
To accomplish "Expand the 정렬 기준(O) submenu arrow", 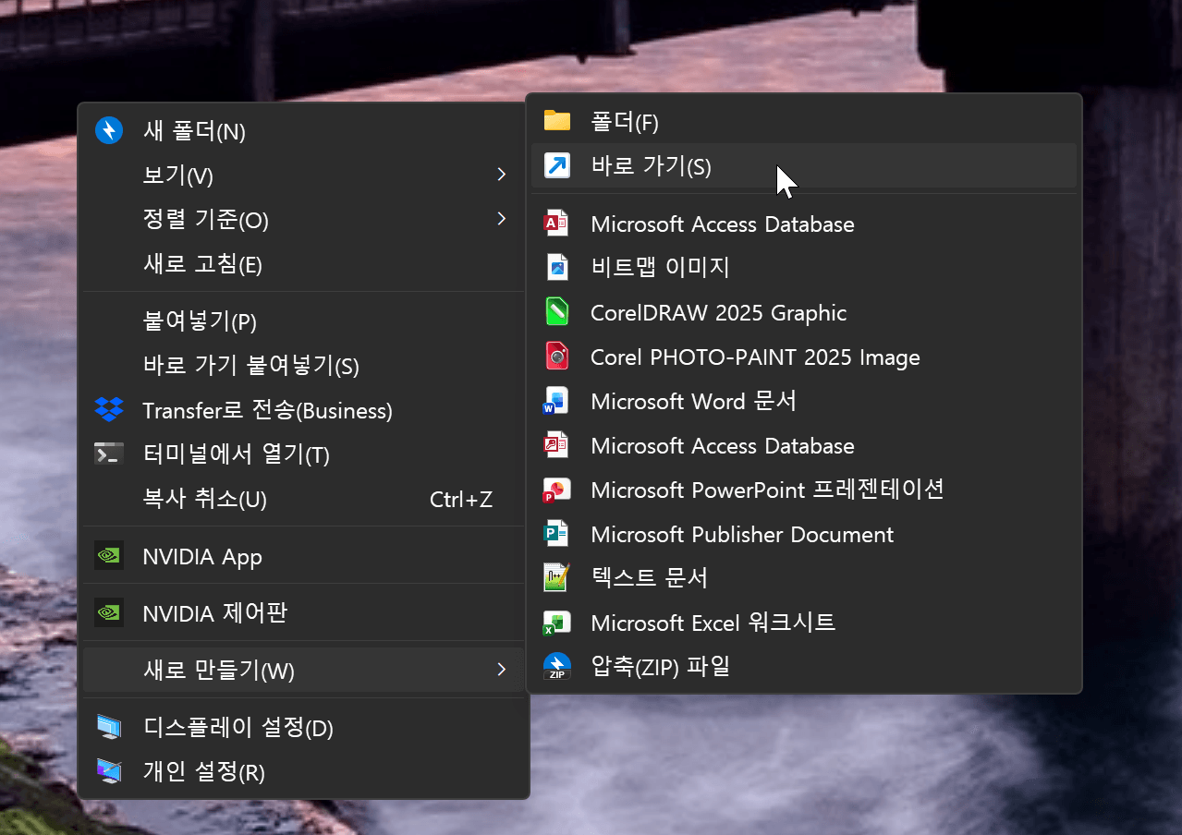I will tap(501, 219).
